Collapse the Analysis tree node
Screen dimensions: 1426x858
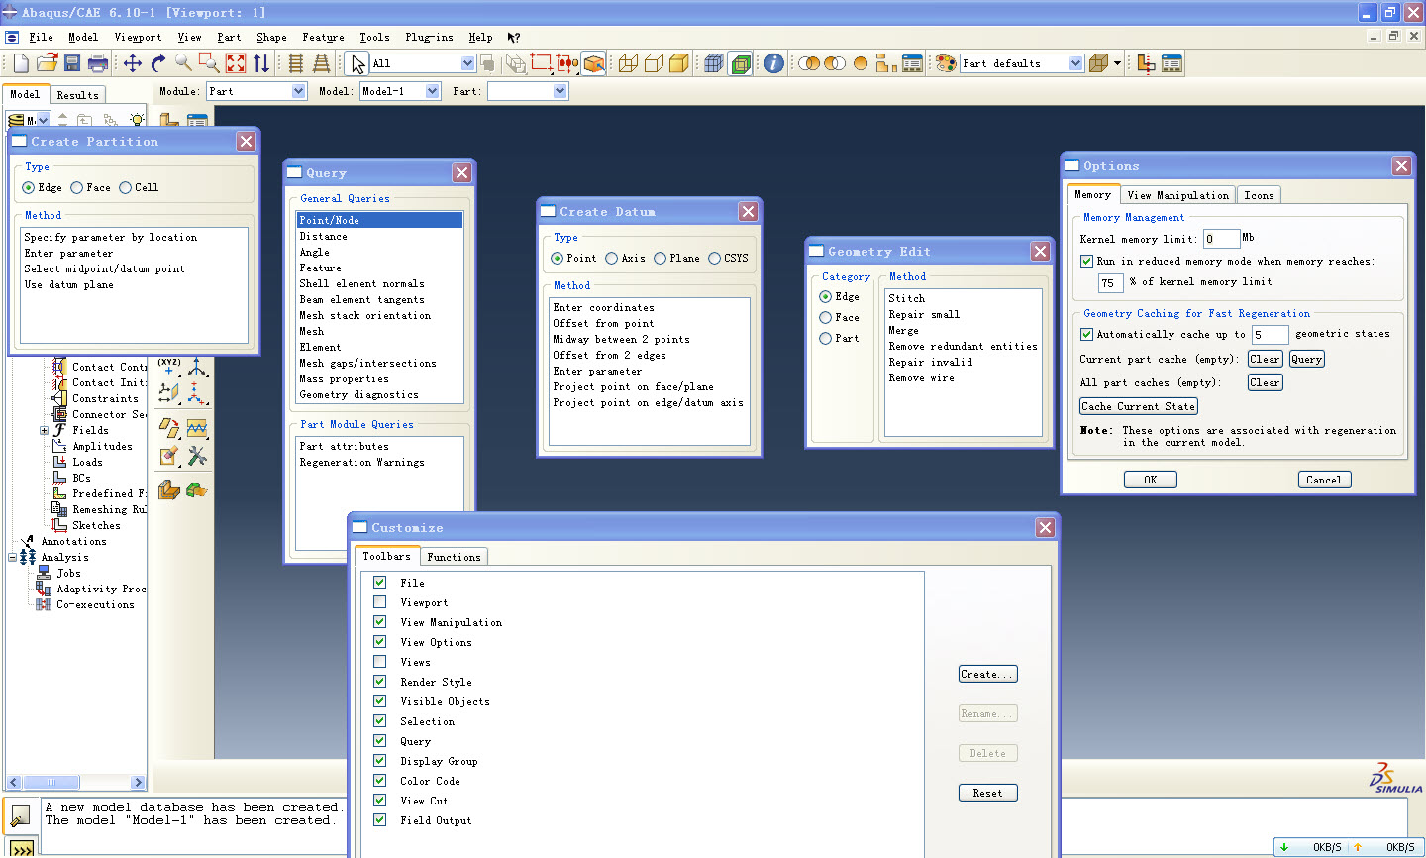tap(12, 557)
